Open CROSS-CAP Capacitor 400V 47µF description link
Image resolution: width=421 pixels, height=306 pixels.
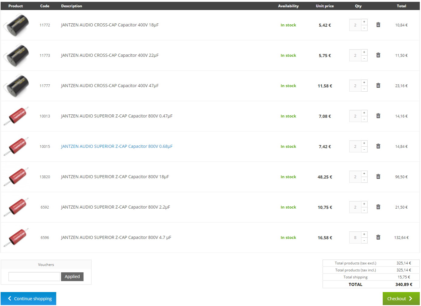click(x=110, y=86)
